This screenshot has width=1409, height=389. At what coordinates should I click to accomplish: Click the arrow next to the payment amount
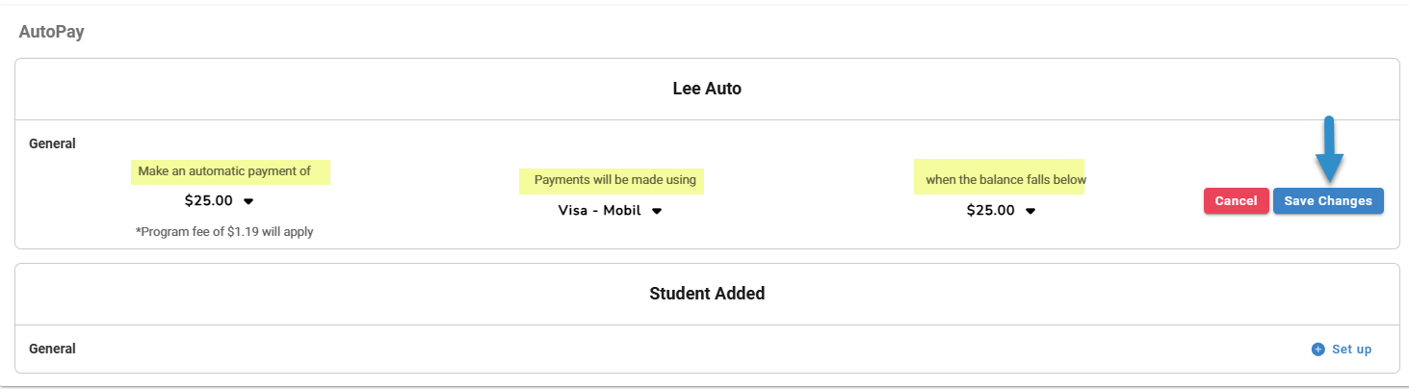(x=248, y=202)
